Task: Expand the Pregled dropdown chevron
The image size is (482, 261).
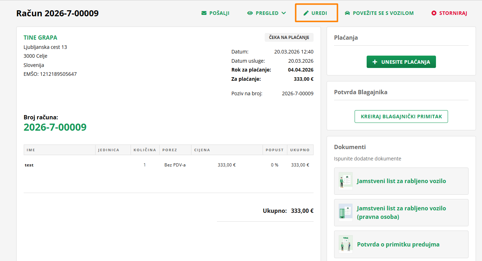Action: [x=283, y=13]
